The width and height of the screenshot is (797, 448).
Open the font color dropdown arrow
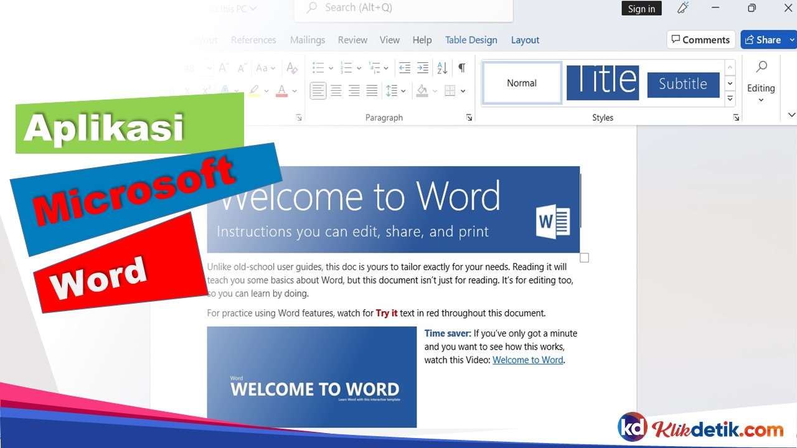[x=295, y=91]
